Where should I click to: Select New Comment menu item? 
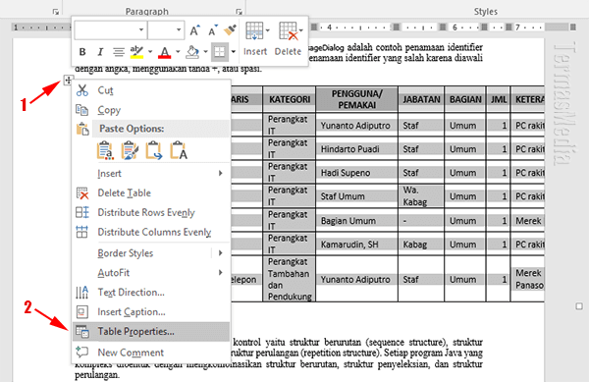[150, 353]
